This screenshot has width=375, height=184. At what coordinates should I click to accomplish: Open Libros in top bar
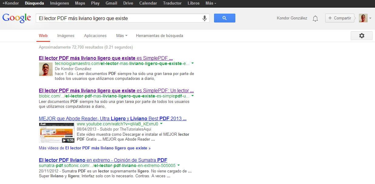tap(194, 3)
